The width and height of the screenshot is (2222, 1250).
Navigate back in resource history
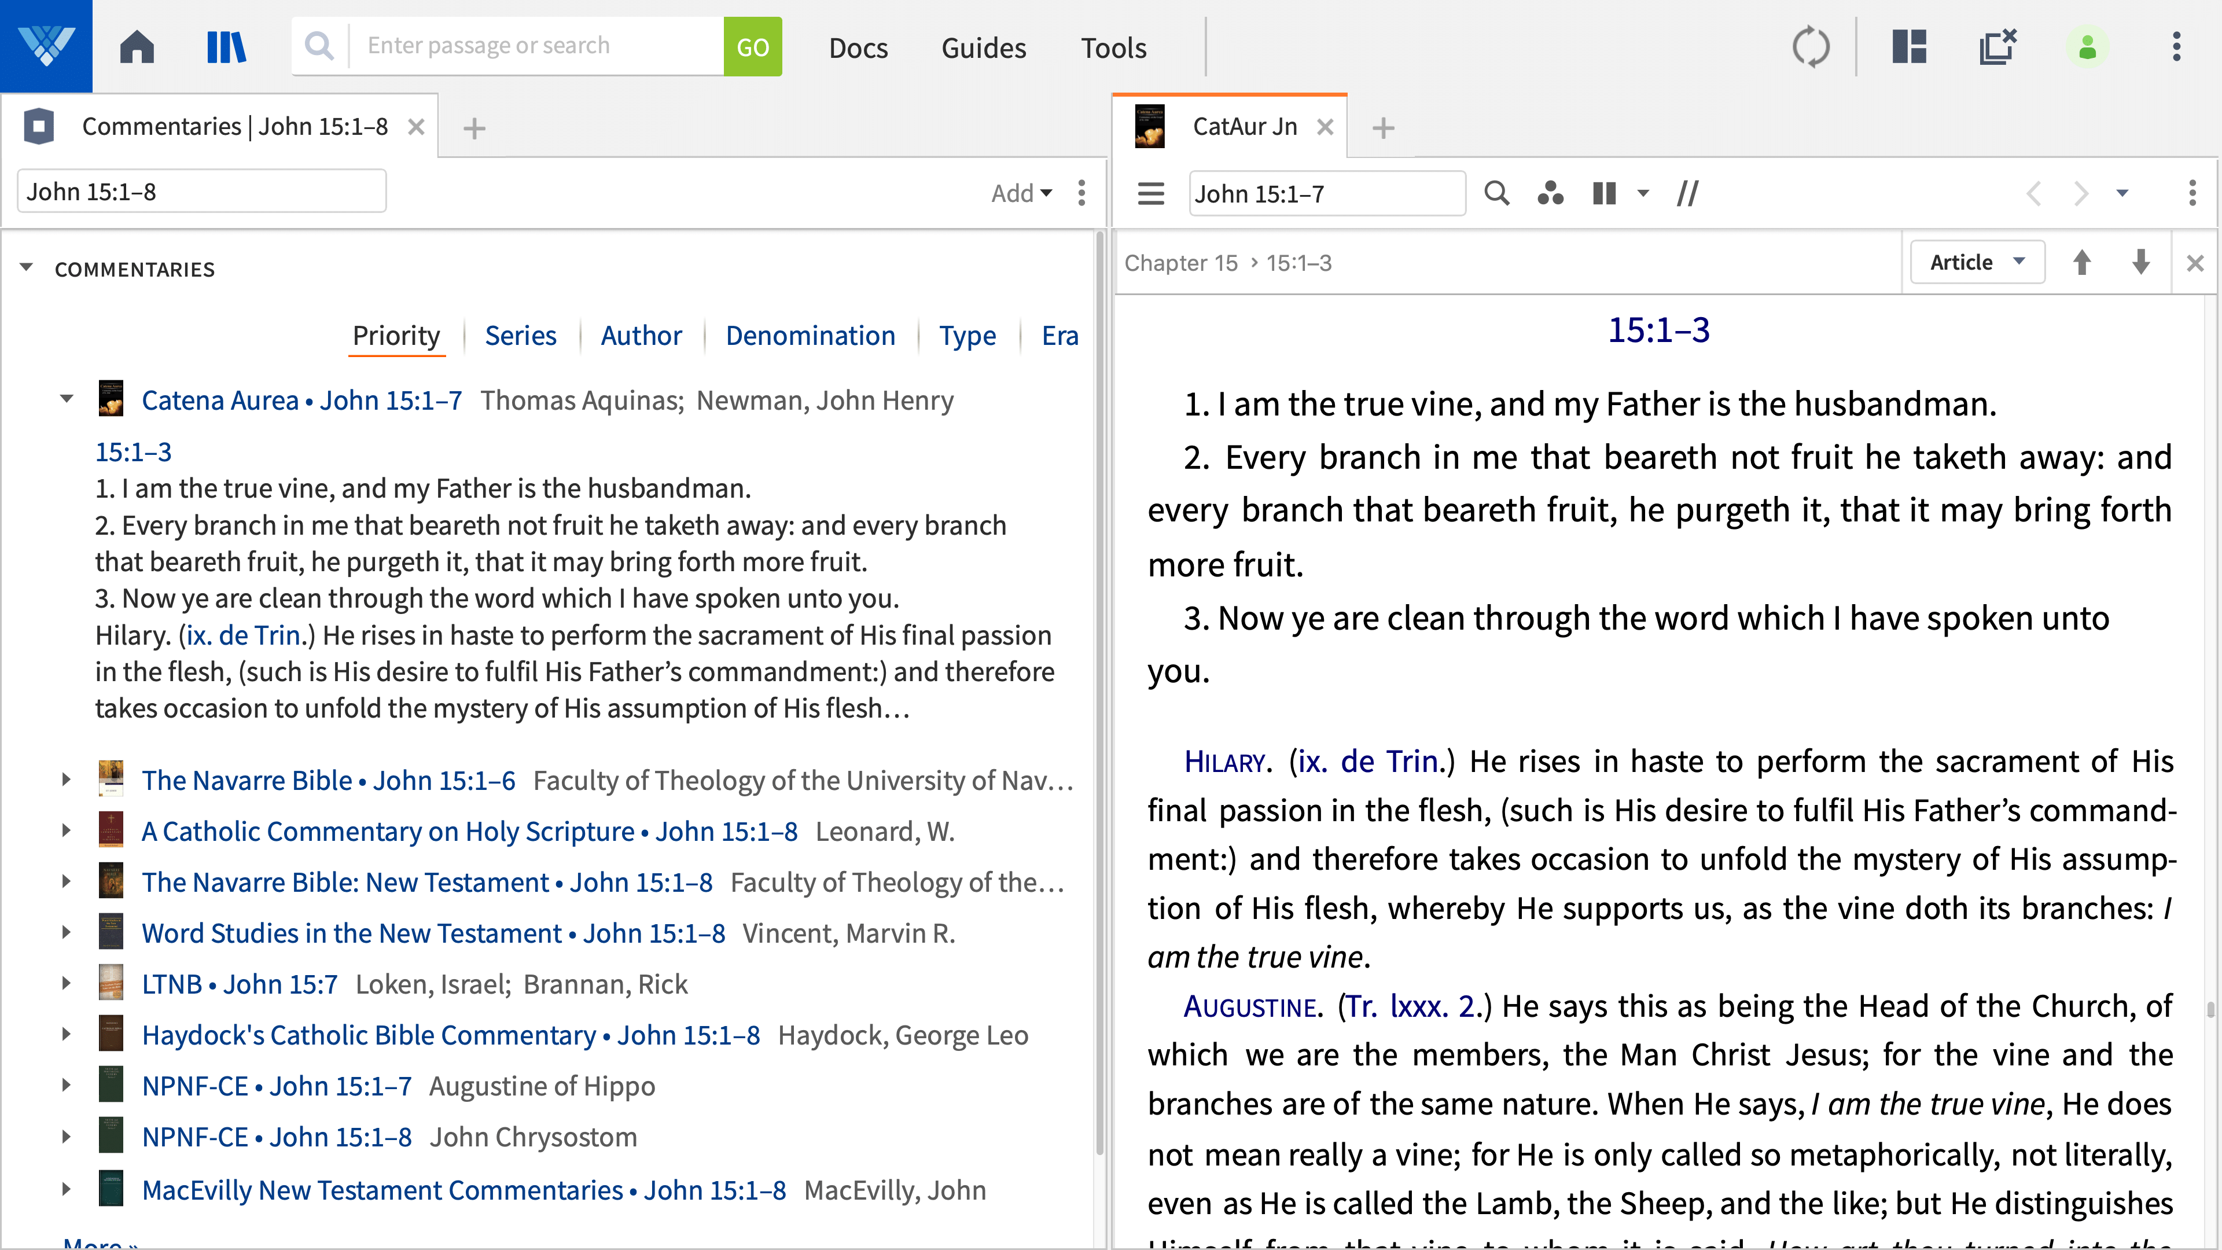pyautogui.click(x=2034, y=193)
